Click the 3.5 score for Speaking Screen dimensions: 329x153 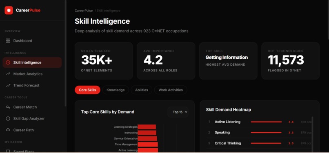291,133
